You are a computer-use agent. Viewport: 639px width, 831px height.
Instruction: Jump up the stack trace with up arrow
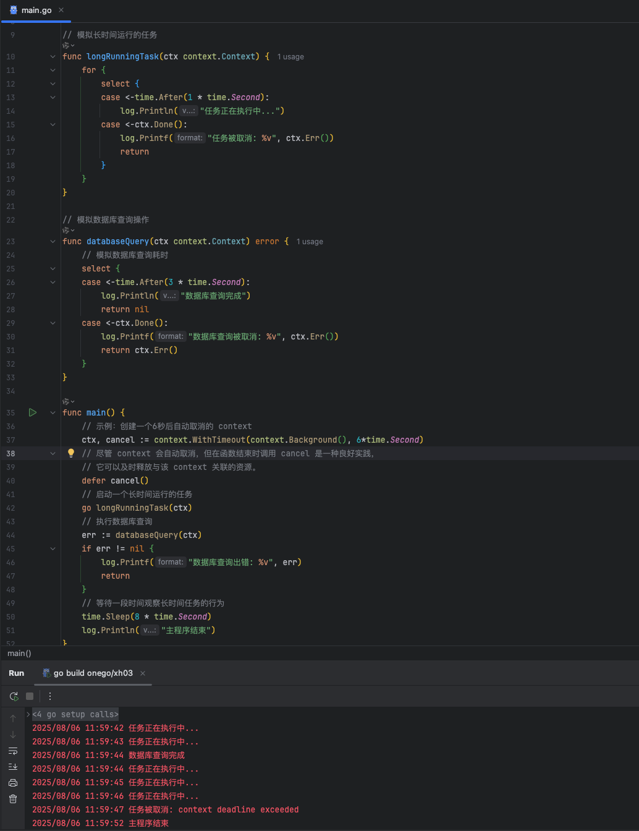pos(13,718)
